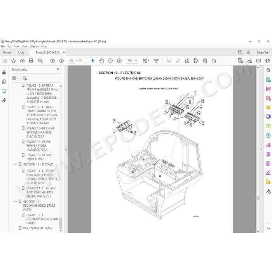Open the share with others icon

coord(267,61)
